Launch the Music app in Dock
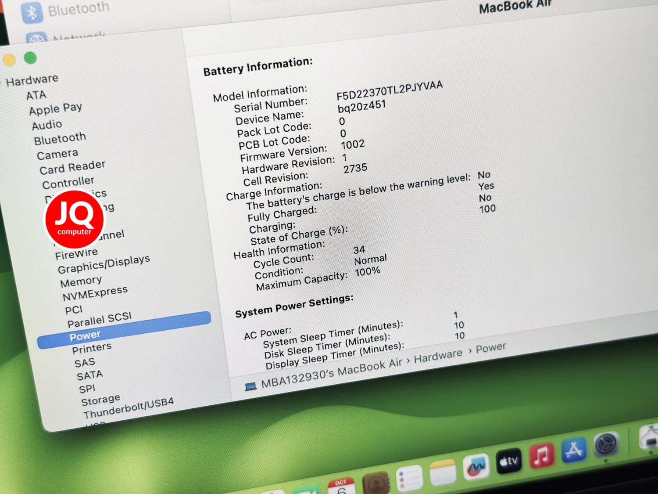 point(541,455)
